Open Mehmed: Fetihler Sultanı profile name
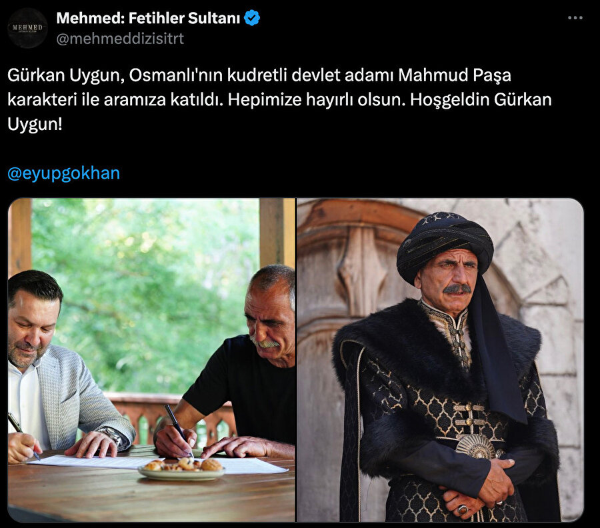This screenshot has height=528, width=600. pyautogui.click(x=148, y=18)
